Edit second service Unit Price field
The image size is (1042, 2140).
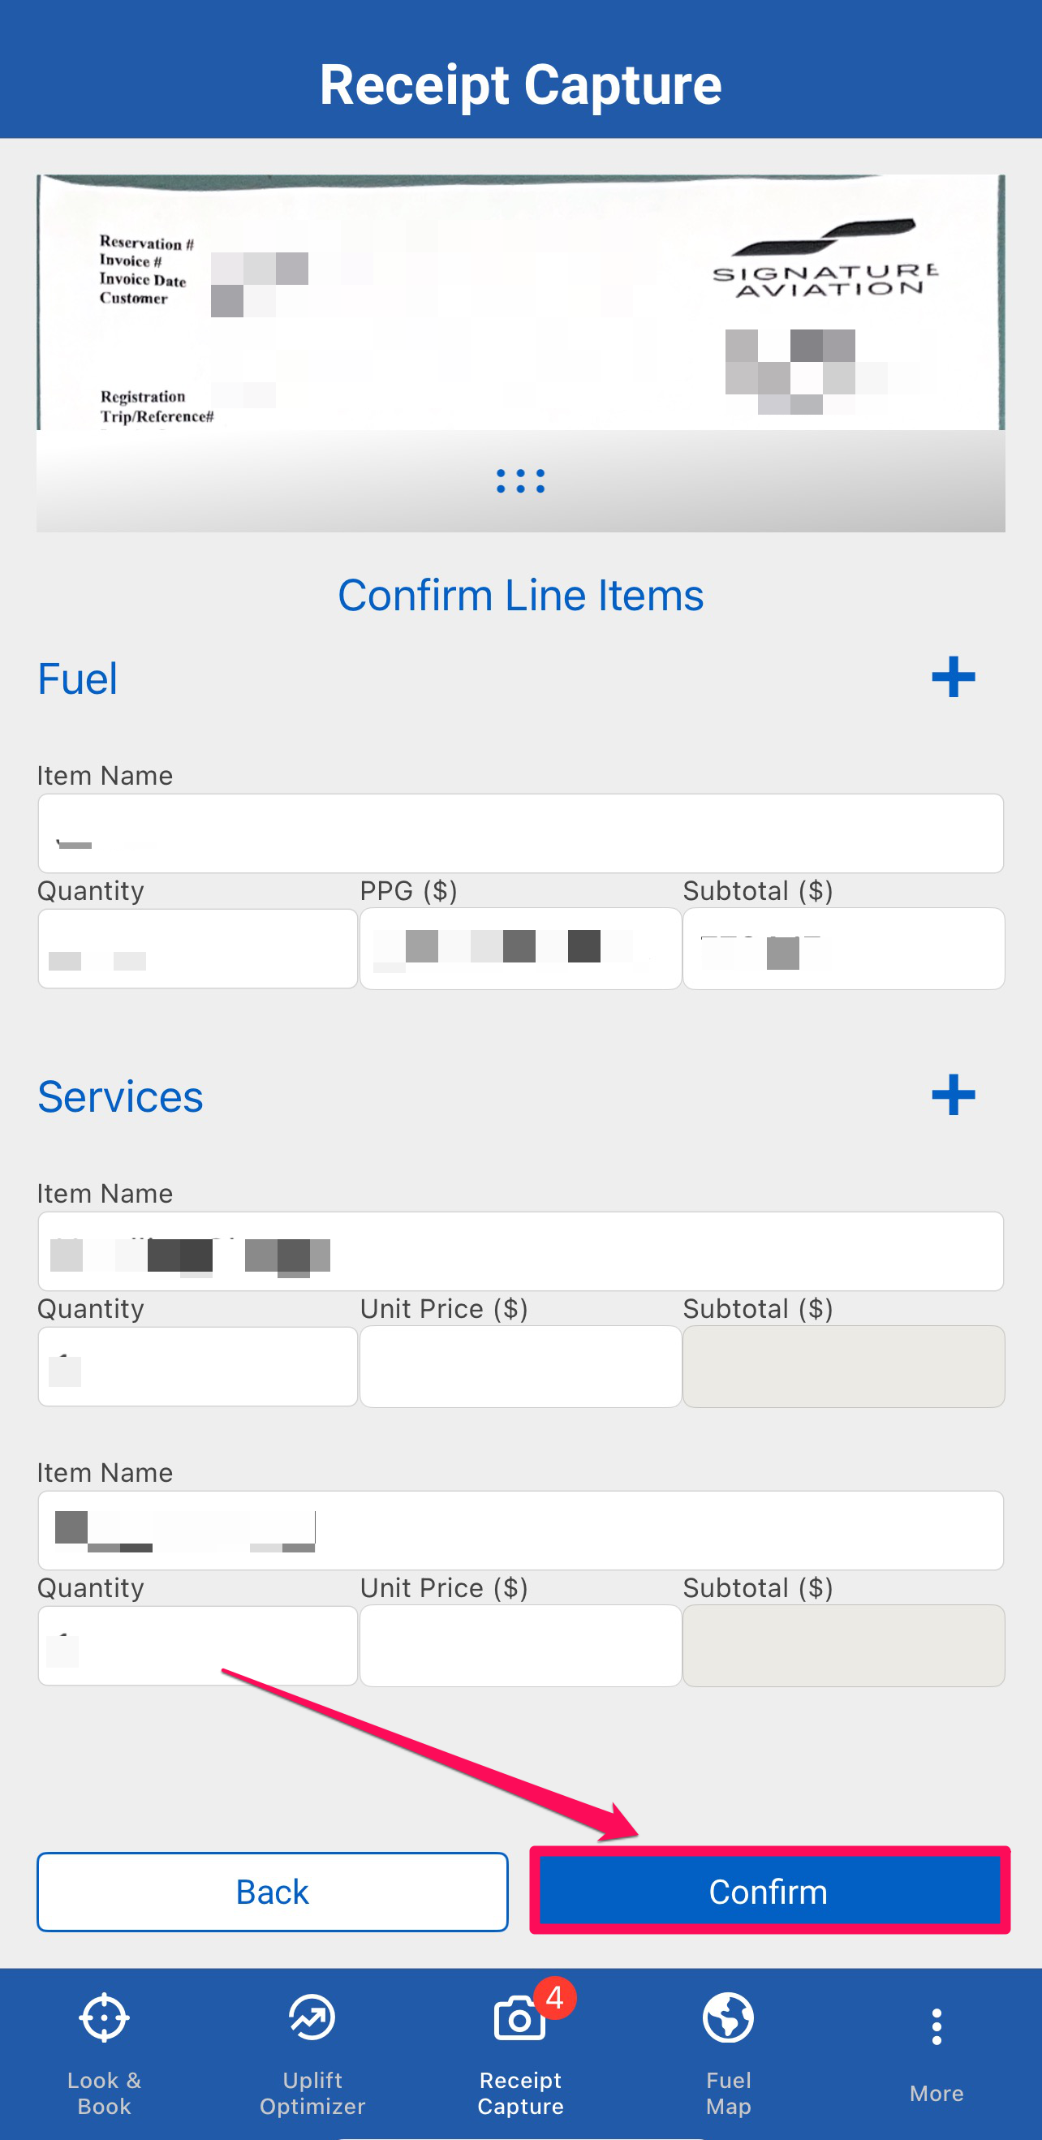pyautogui.click(x=520, y=1646)
